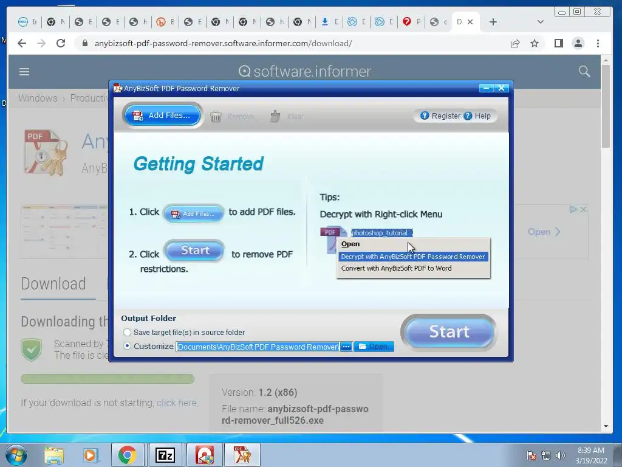Click the volume speaker tray icon
Viewport: 622px width, 467px height.
click(x=561, y=455)
